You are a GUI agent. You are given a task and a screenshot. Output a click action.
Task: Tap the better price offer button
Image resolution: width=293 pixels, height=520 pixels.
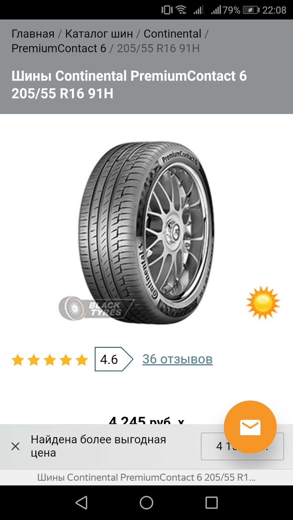pyautogui.click(x=242, y=446)
